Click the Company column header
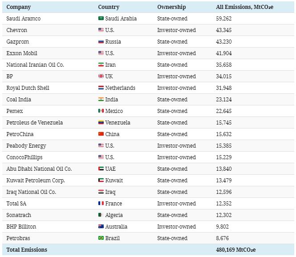This screenshot has height=257, width=296. pyautogui.click(x=19, y=7)
